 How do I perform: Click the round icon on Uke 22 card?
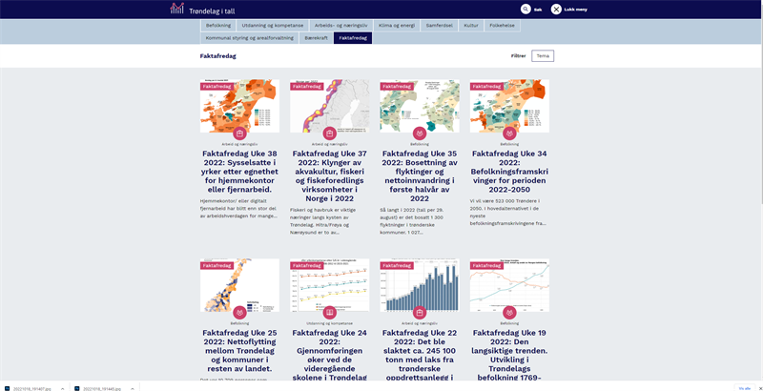pyautogui.click(x=419, y=312)
